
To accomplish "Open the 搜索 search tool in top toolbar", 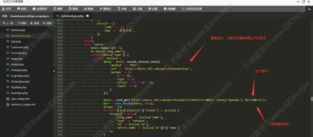I will (x=73, y=9).
